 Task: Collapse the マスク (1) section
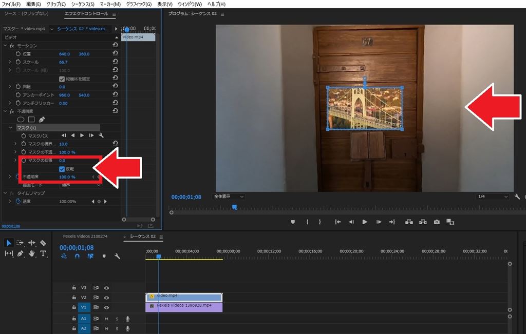pos(11,128)
